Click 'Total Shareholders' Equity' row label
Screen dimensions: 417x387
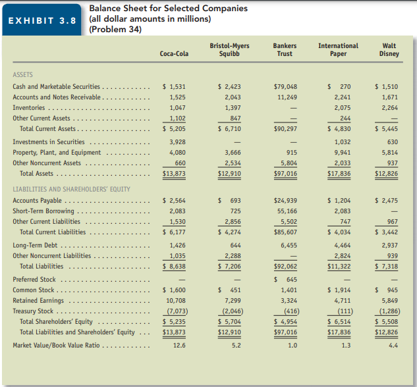point(56,322)
